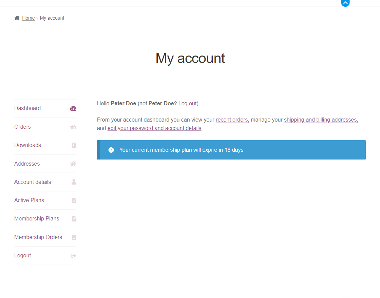Open recent orders link
Image resolution: width=380 pixels, height=298 pixels.
[x=232, y=120]
